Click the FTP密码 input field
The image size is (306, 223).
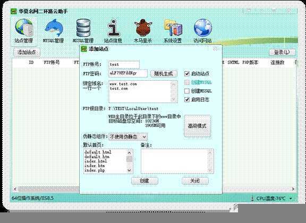pyautogui.click(x=128, y=73)
